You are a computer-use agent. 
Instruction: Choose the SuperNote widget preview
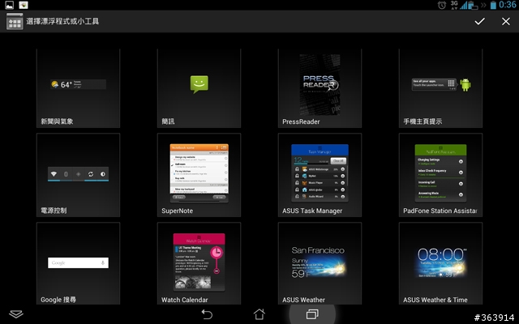point(199,173)
